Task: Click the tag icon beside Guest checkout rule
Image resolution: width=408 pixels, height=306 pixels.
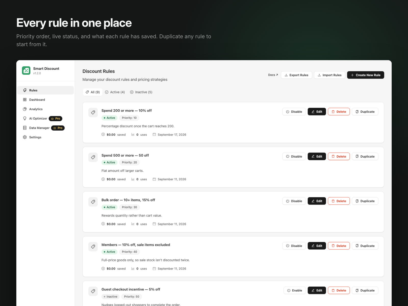Action: 93,291
